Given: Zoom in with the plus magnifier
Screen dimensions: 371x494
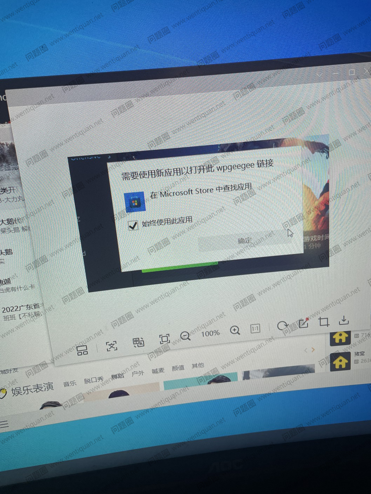Looking at the screenshot, I should point(235,330).
